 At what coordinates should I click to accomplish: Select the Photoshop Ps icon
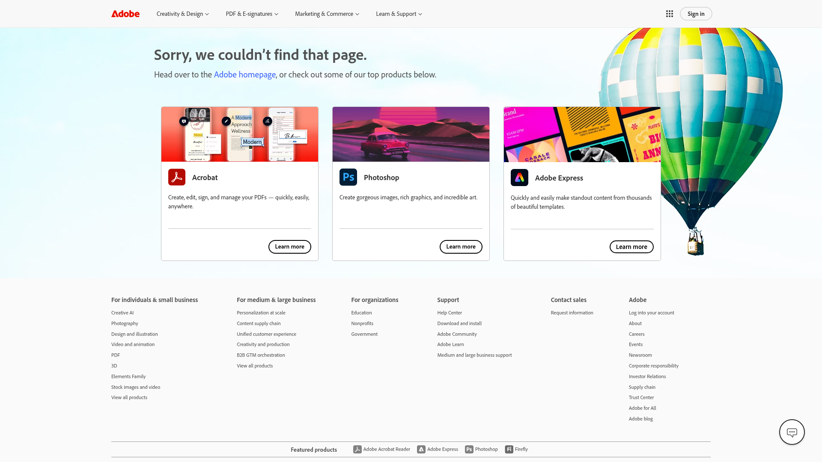348,177
